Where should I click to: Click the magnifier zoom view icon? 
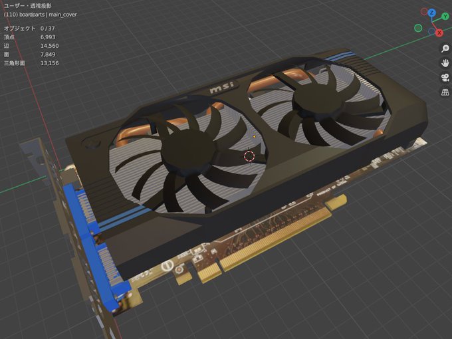[445, 48]
